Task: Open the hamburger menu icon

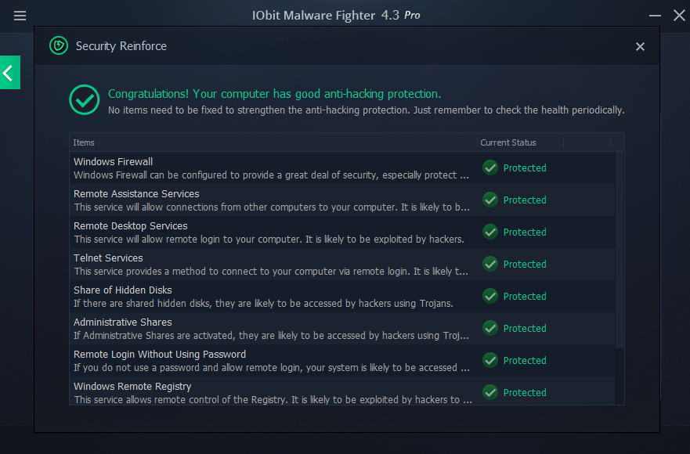Action: point(20,16)
